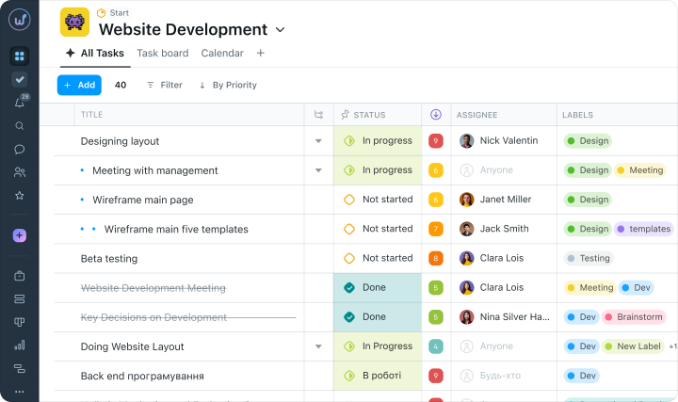The image size is (678, 402).
Task: Open the people icon in sidebar
Action: (20, 172)
